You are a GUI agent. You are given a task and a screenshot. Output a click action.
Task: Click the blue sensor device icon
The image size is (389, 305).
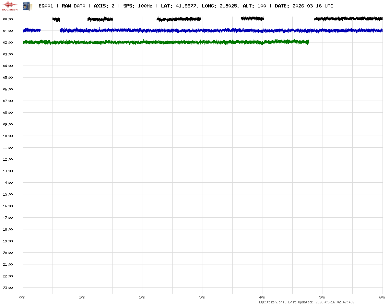tap(27, 6)
